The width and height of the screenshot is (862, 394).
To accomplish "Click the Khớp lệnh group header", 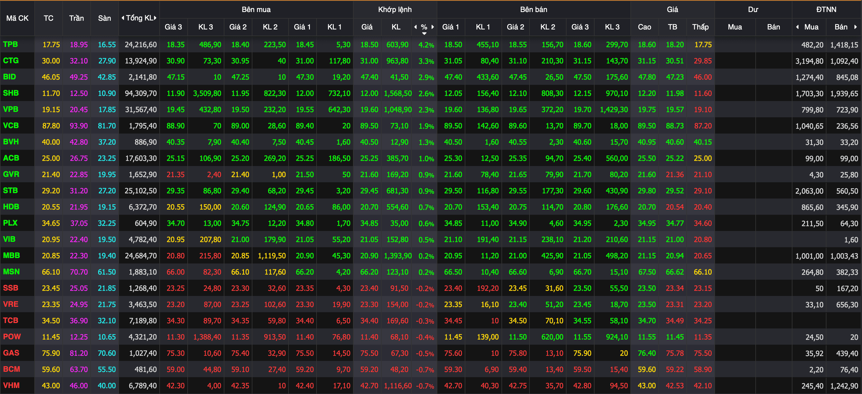I will (395, 9).
